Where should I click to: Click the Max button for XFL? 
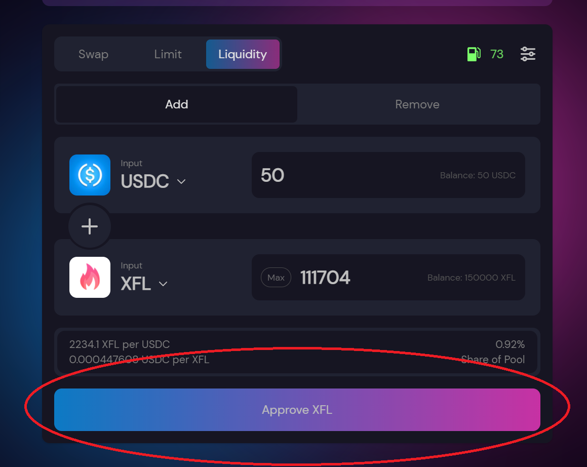276,278
